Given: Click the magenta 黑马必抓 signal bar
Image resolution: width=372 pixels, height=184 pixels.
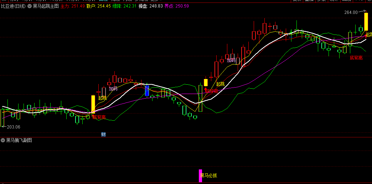Looking at the screenshot, I should [200, 176].
